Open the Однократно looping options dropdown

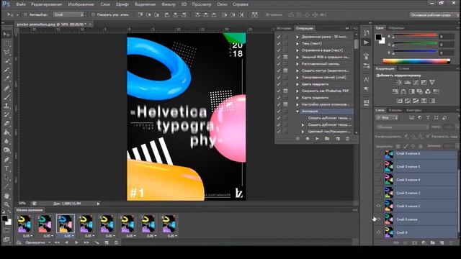[x=37, y=242]
